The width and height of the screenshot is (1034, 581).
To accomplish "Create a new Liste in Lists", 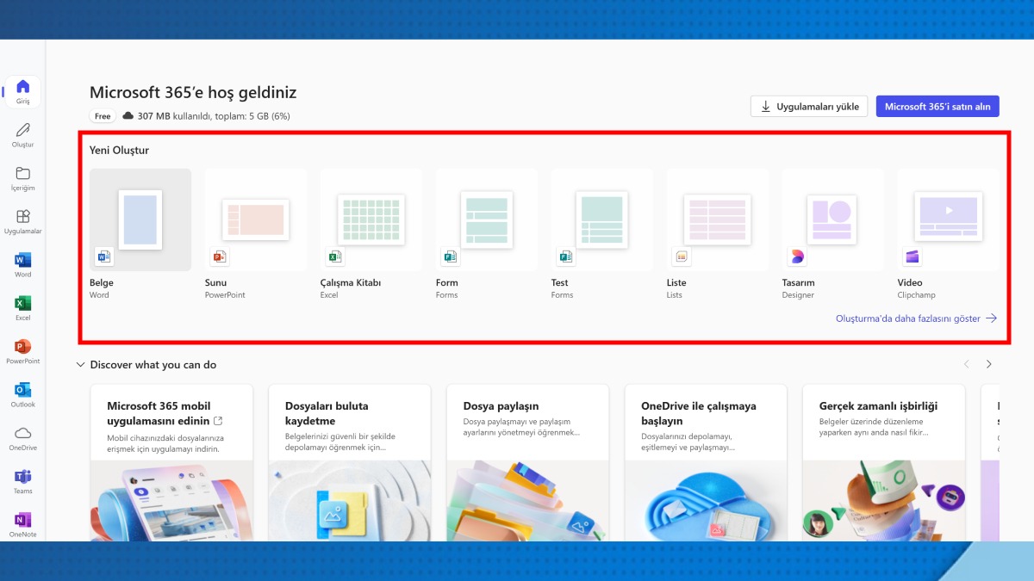I will coord(718,233).
